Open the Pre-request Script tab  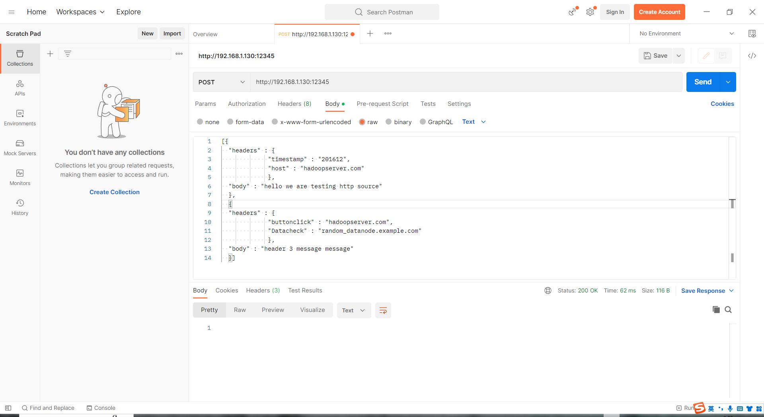coord(382,104)
